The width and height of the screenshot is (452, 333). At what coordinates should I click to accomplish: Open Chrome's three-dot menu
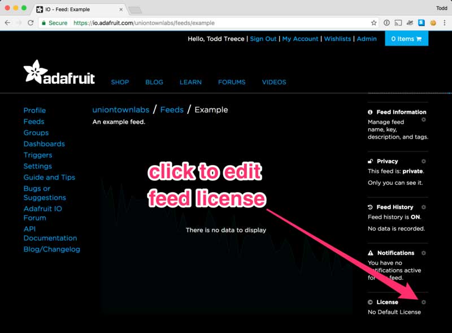(x=444, y=23)
